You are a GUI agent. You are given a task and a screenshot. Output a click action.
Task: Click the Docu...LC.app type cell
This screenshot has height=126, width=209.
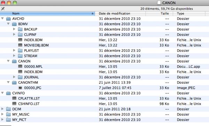[x=188, y=67]
